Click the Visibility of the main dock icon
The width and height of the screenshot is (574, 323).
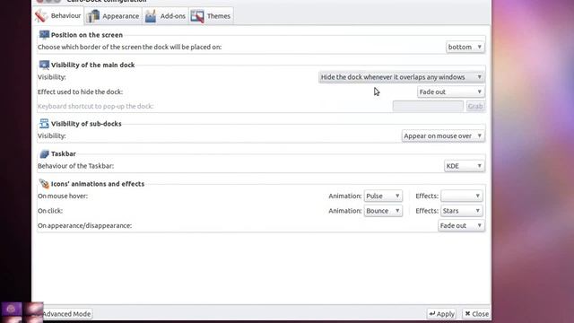pyautogui.click(x=44, y=65)
